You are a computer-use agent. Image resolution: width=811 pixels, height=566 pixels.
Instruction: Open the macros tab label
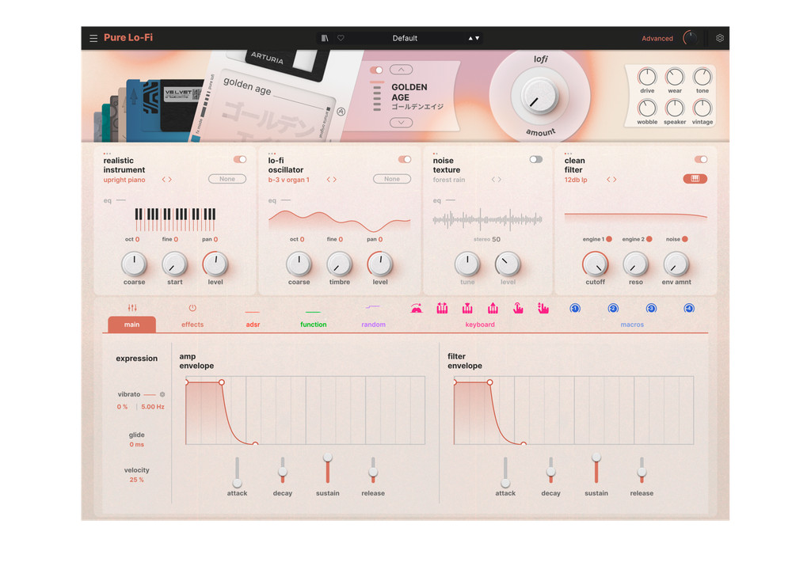tap(632, 325)
